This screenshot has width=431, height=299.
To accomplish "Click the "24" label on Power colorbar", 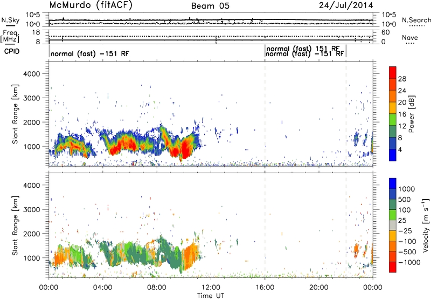I will click(402, 91).
